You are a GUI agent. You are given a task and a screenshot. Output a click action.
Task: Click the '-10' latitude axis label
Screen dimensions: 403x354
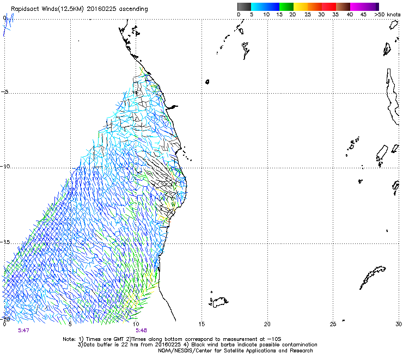coord(5,166)
